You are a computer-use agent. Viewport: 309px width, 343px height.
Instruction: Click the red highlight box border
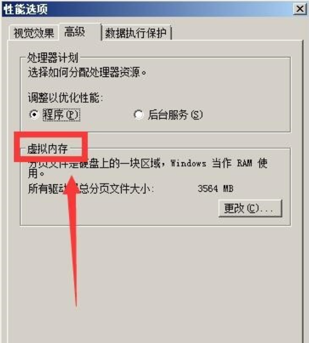[51, 134]
